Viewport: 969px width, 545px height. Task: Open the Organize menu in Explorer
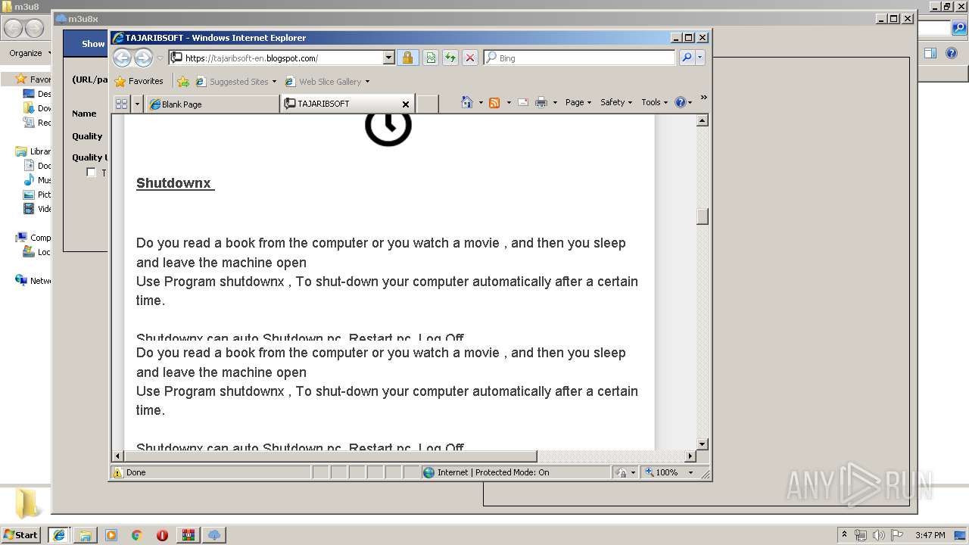(x=30, y=53)
